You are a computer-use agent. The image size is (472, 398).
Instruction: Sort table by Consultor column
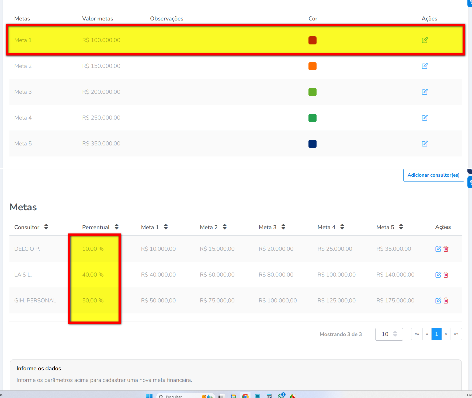pyautogui.click(x=46, y=227)
